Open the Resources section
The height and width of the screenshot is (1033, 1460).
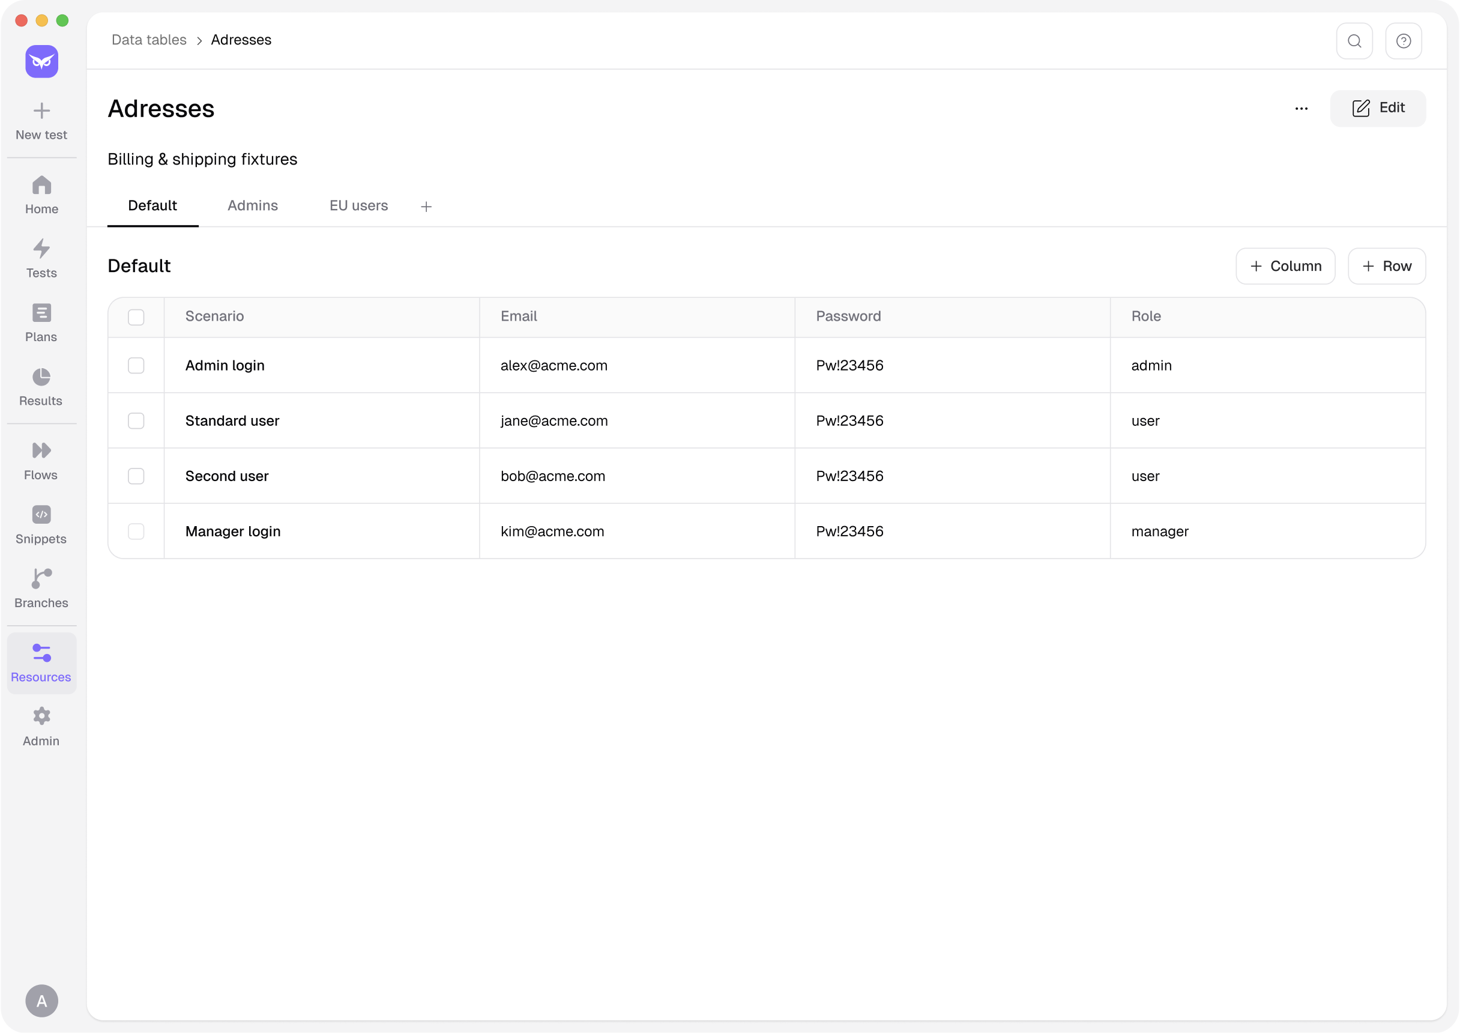point(41,663)
